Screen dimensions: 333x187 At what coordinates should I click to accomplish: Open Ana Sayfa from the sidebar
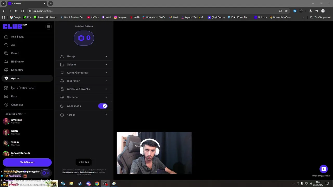coord(27,37)
